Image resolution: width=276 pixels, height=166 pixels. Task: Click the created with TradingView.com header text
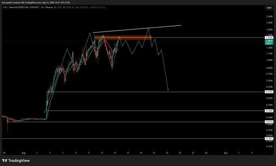tap(28, 3)
